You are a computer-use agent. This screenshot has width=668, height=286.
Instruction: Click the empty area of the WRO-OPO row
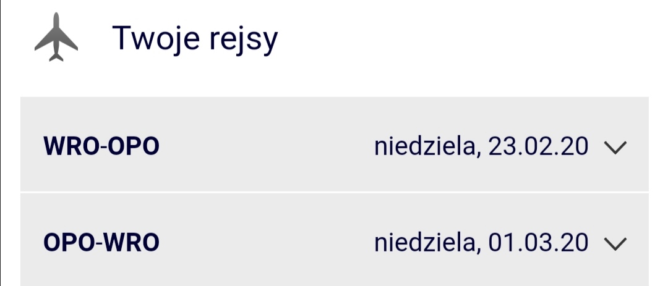(x=266, y=146)
